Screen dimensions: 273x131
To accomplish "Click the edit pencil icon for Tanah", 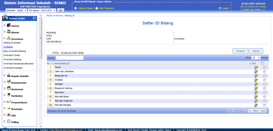I will pyautogui.click(x=256, y=67).
